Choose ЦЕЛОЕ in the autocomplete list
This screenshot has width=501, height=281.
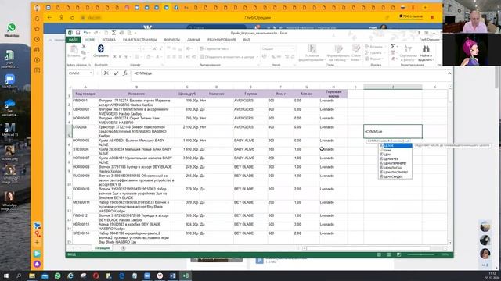395,146
